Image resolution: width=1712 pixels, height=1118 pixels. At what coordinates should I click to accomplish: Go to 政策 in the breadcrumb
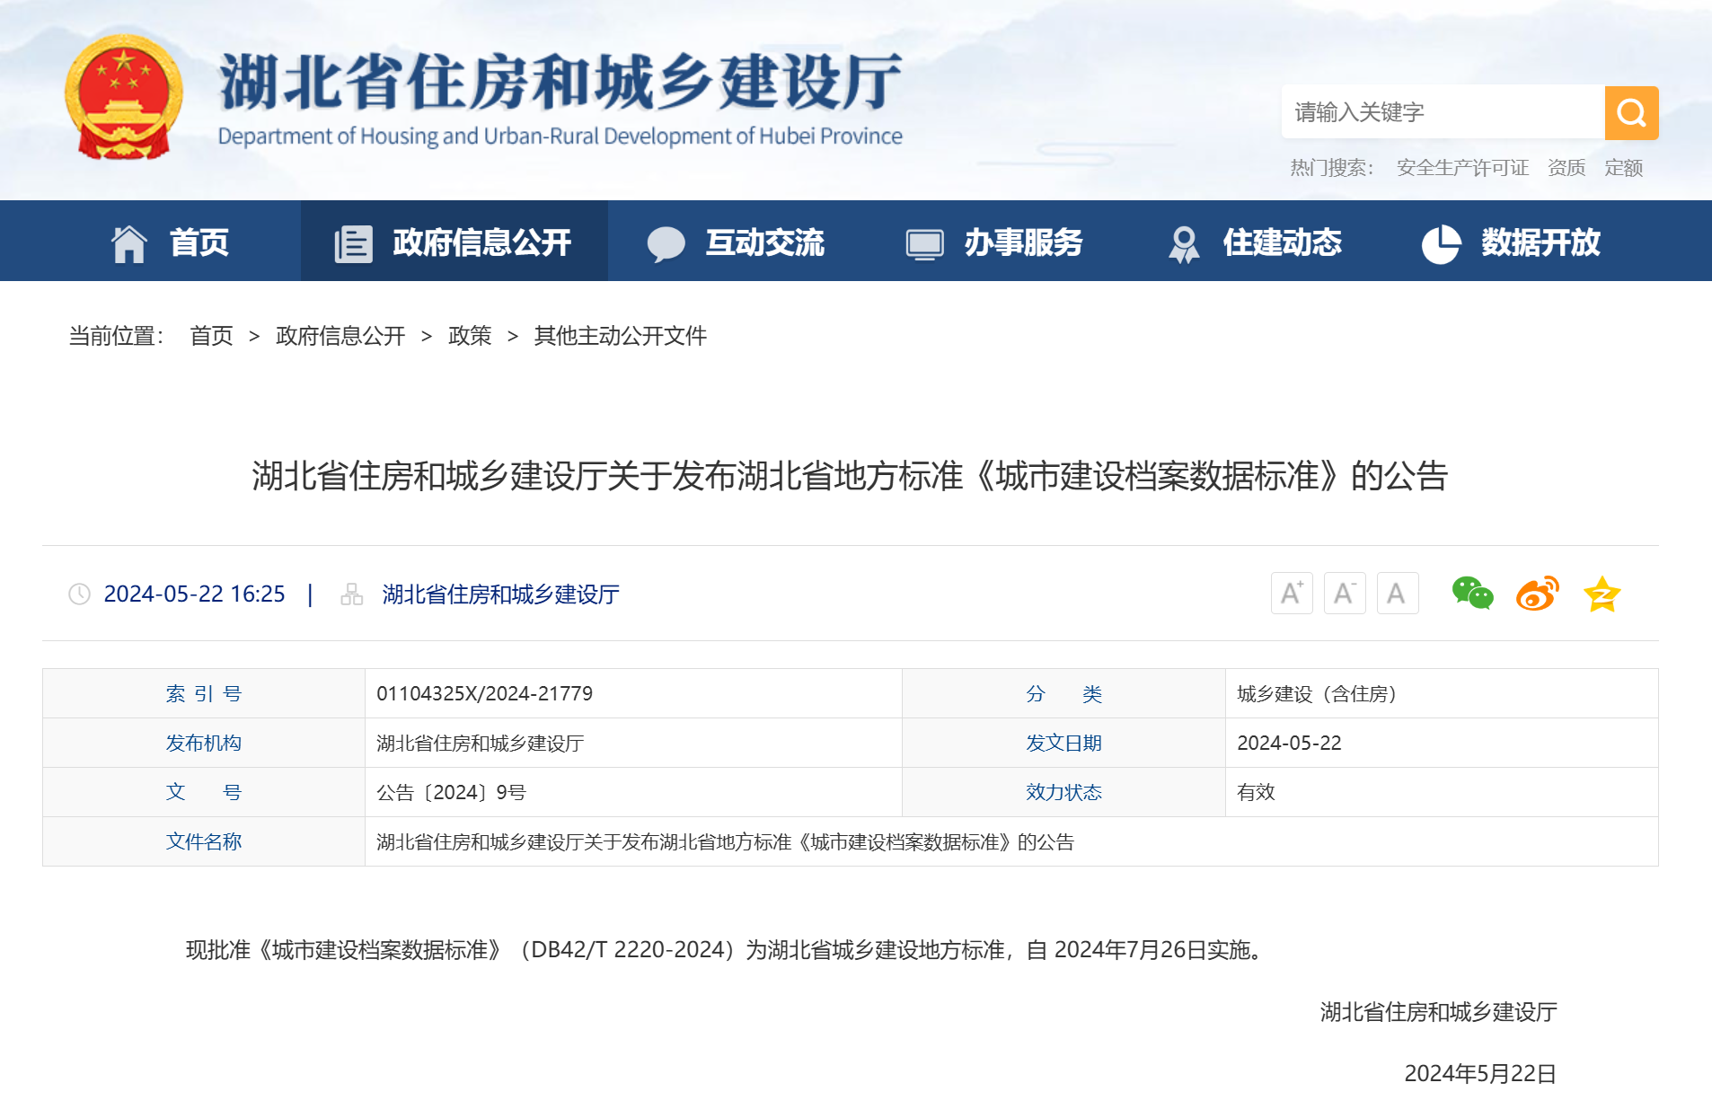pos(470,336)
